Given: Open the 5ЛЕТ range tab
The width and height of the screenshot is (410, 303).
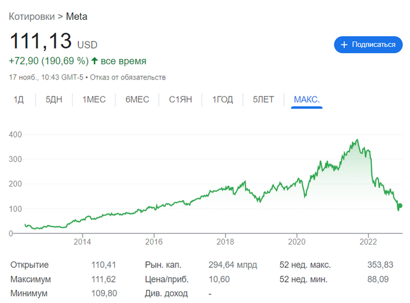Looking at the screenshot, I should pos(263,100).
